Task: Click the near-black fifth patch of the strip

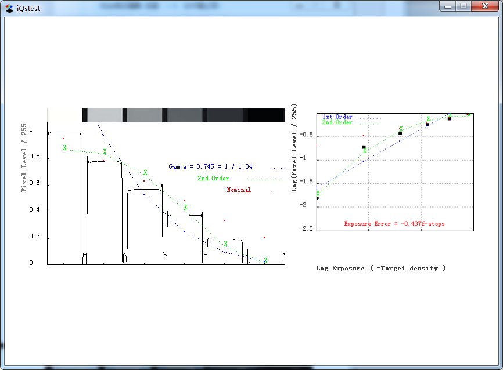Action: (x=225, y=115)
